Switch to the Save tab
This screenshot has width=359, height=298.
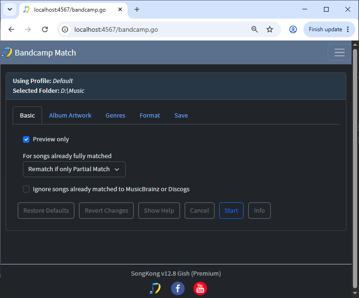[181, 116]
